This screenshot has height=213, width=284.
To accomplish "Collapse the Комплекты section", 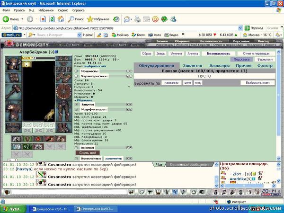I will (76, 159).
